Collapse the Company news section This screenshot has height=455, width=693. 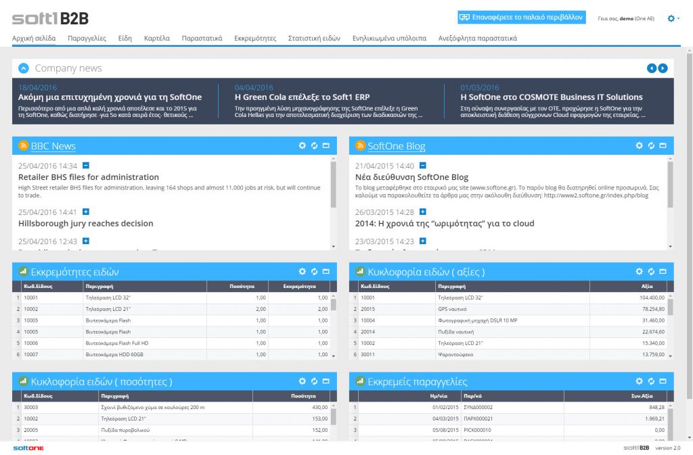pos(24,68)
